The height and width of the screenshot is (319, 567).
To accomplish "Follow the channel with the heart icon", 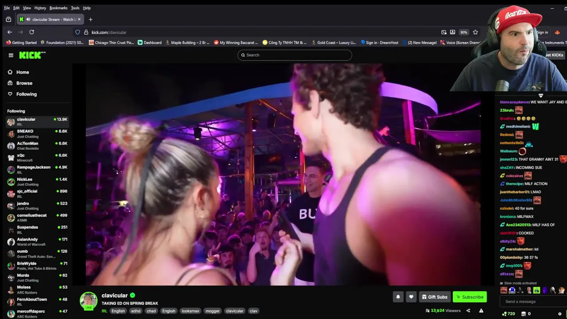I will (411, 297).
